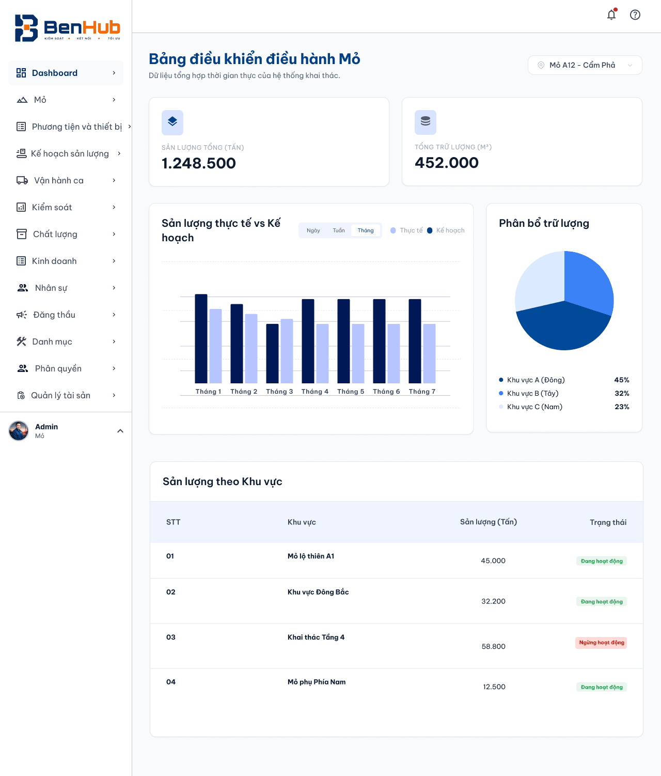Click the Đăng thầu megaphone icon
The image size is (661, 776).
point(22,315)
